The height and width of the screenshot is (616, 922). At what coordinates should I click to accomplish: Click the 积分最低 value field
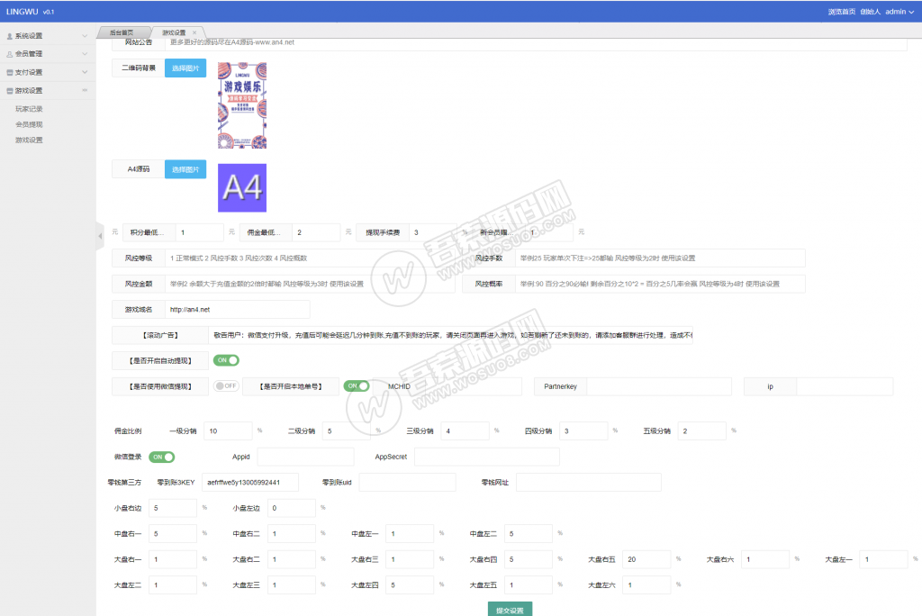pyautogui.click(x=200, y=232)
